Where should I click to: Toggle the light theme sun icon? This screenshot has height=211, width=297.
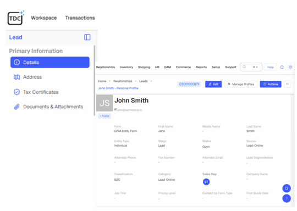coord(290,67)
